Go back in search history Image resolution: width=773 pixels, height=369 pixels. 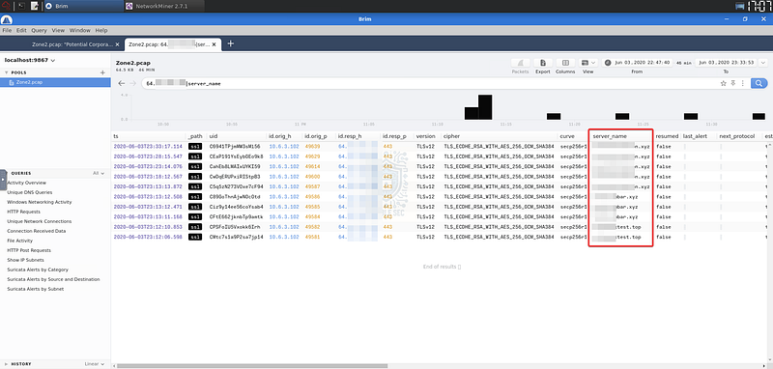coord(122,83)
